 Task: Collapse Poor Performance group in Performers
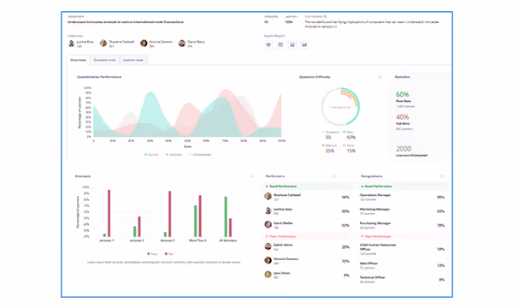click(308, 236)
